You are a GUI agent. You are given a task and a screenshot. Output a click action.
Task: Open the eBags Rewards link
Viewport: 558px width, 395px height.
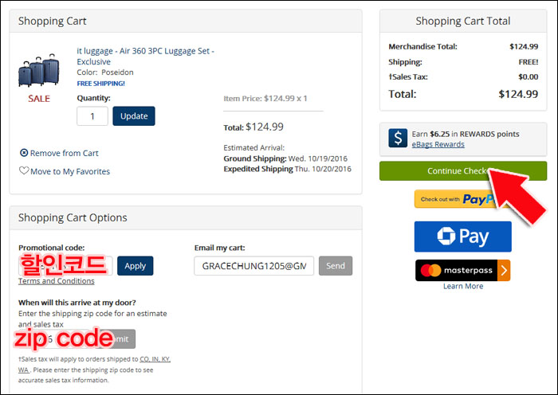tap(438, 144)
